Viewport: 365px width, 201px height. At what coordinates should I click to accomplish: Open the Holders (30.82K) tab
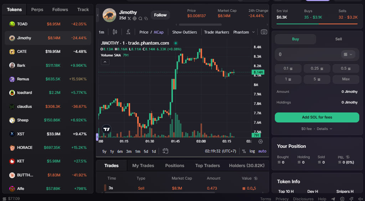247,166
